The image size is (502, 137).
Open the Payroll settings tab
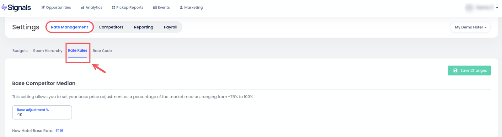[x=170, y=27]
